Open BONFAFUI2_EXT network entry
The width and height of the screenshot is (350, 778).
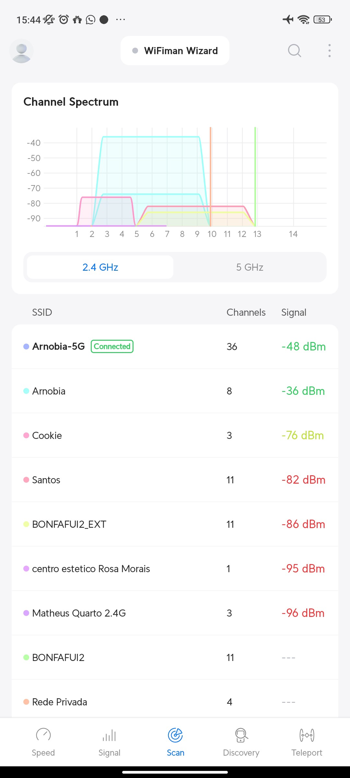point(175,524)
